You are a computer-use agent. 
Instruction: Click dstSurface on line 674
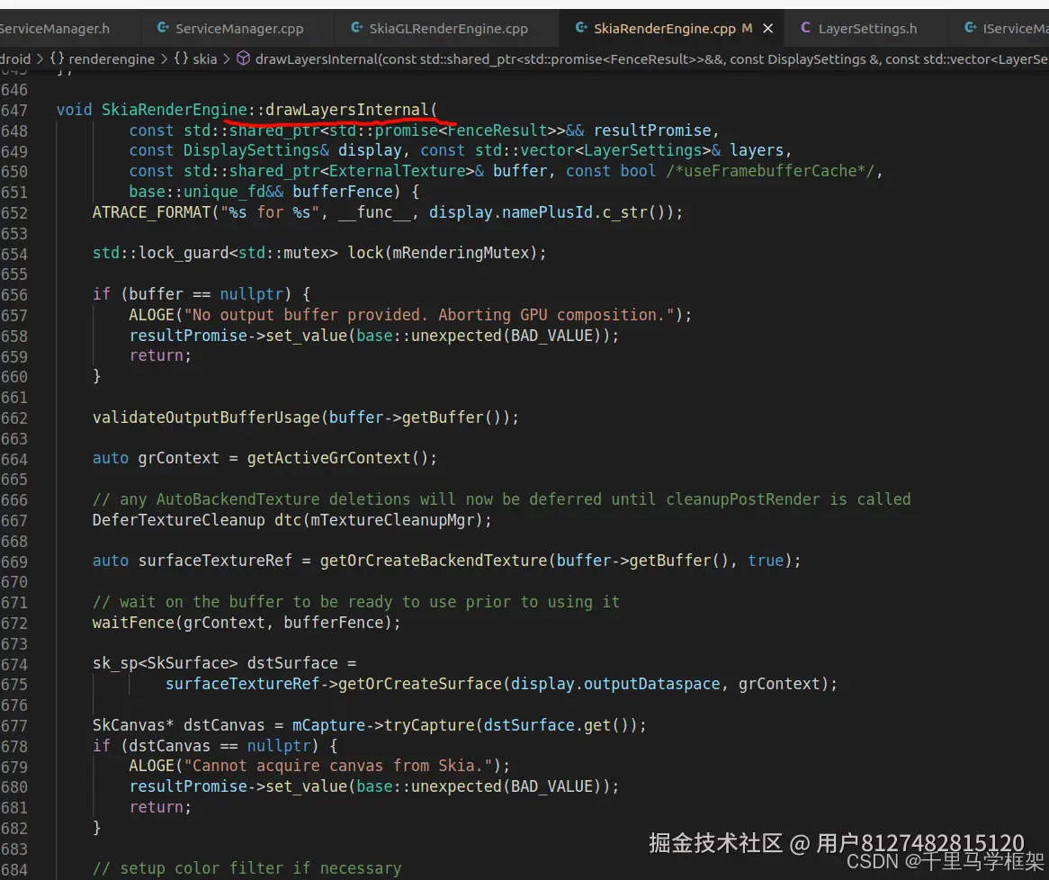[x=292, y=663]
